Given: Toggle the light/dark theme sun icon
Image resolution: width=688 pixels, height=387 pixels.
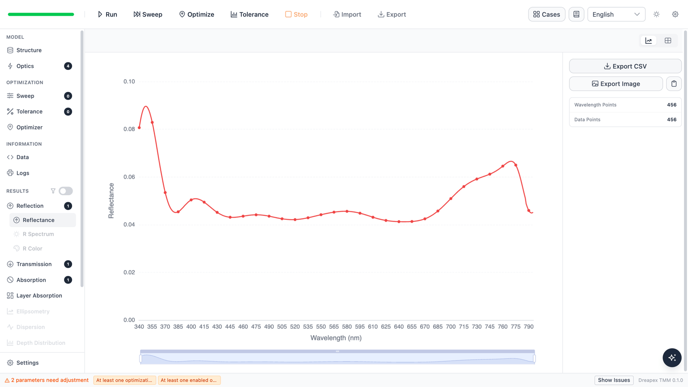Looking at the screenshot, I should point(657,14).
